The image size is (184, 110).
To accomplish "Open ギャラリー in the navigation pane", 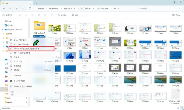I will [x=9, y=25].
